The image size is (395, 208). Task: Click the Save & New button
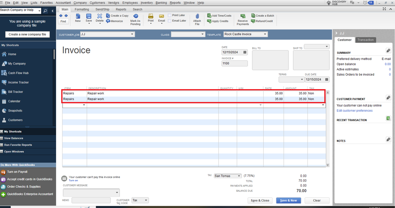pyautogui.click(x=288, y=201)
